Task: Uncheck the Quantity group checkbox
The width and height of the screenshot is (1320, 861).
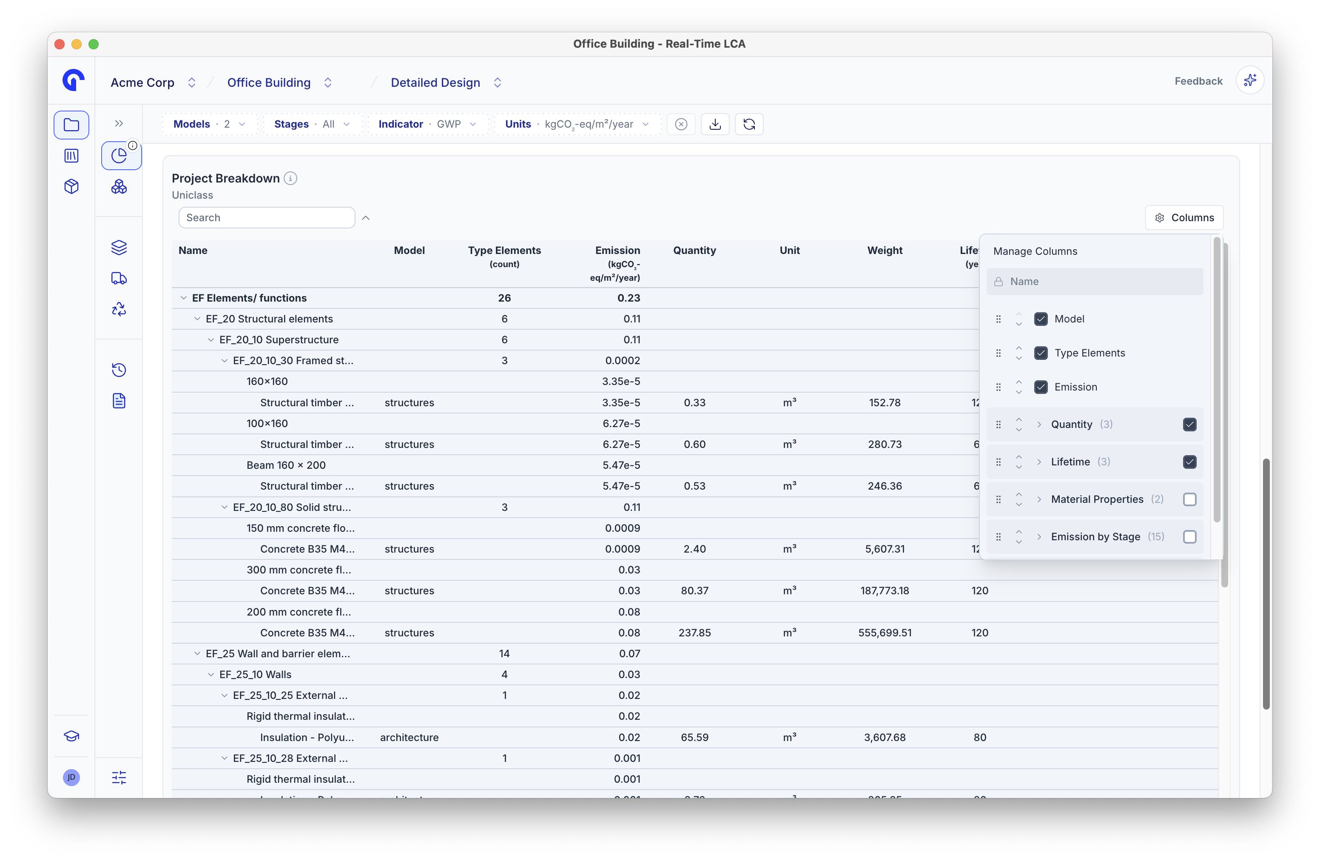Action: pos(1190,425)
